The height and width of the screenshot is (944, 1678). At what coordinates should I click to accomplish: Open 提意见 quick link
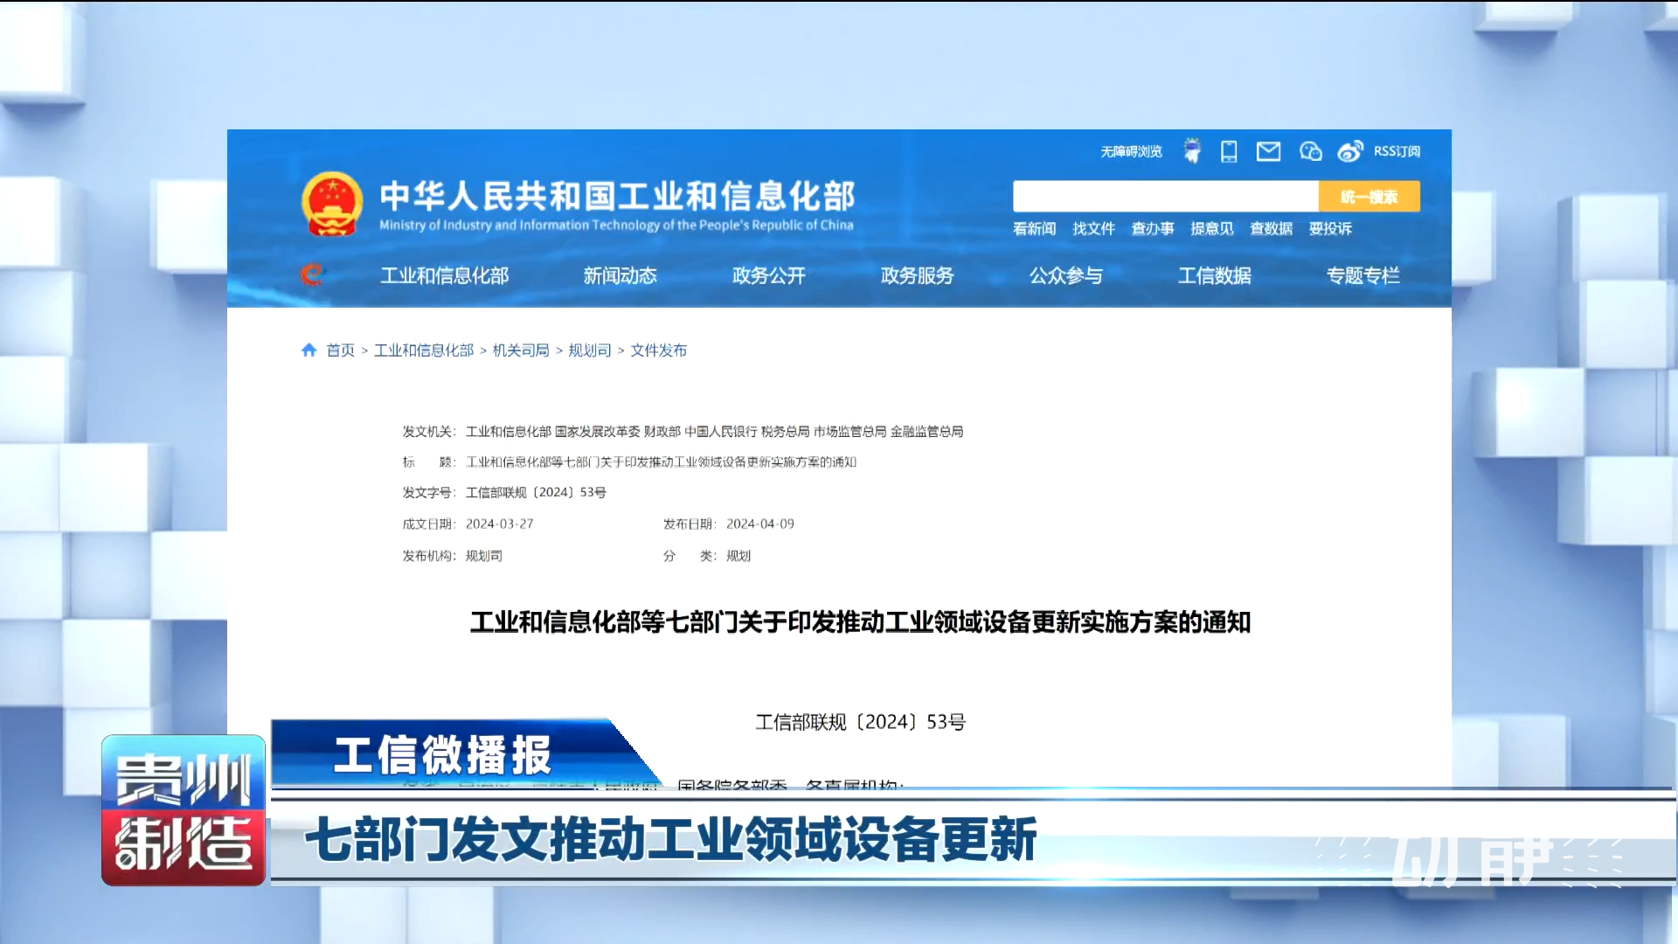tap(1211, 228)
